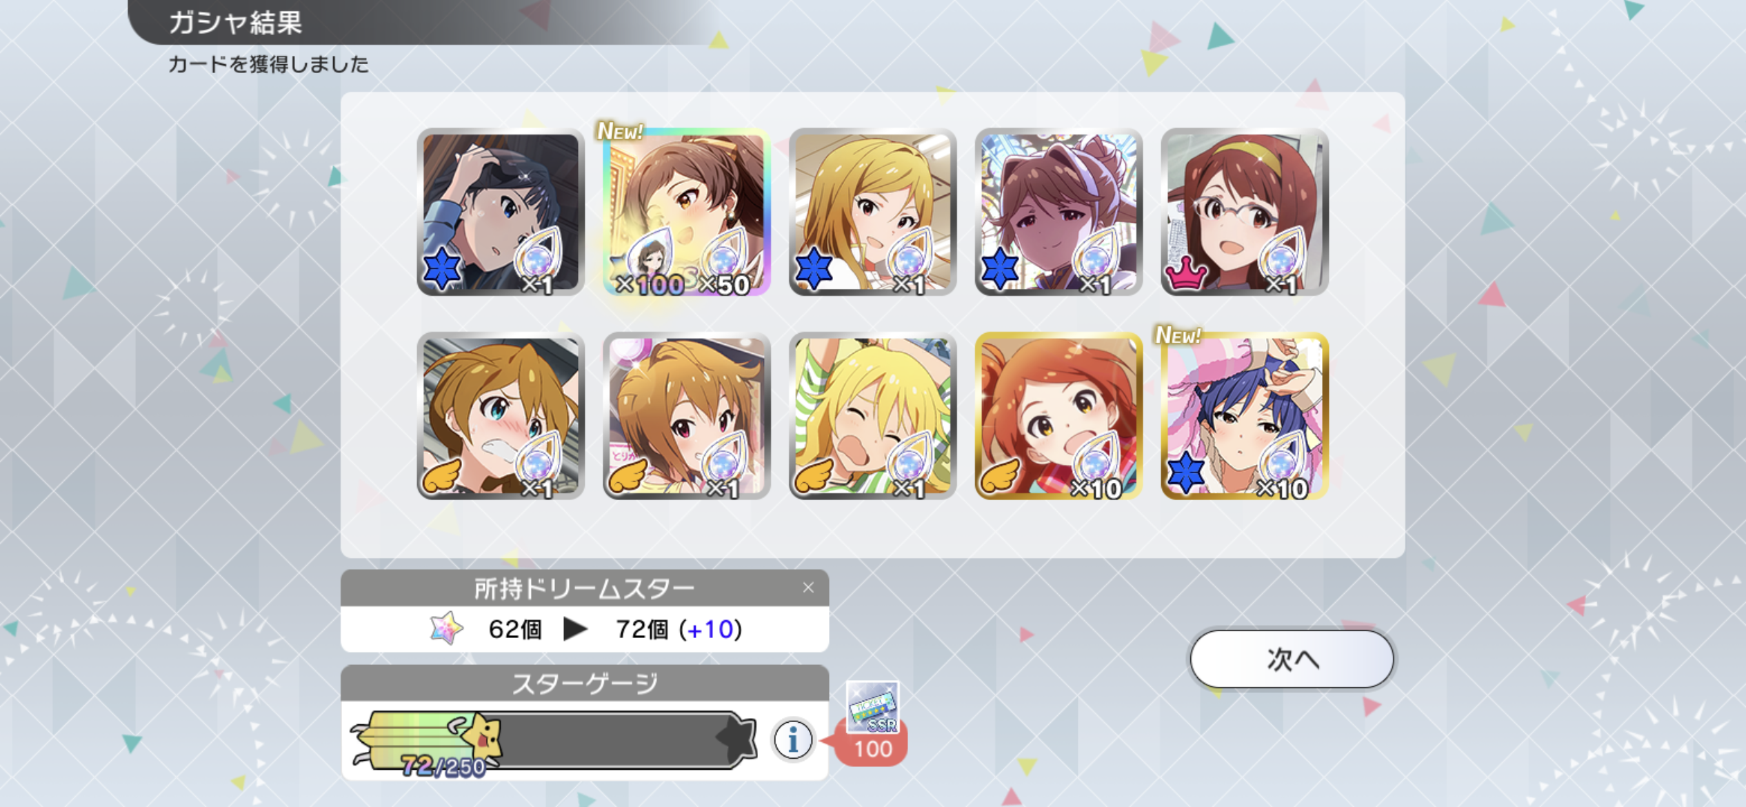This screenshot has width=1746, height=807.
Task: Select the short brown hair girl card
Action: (687, 416)
